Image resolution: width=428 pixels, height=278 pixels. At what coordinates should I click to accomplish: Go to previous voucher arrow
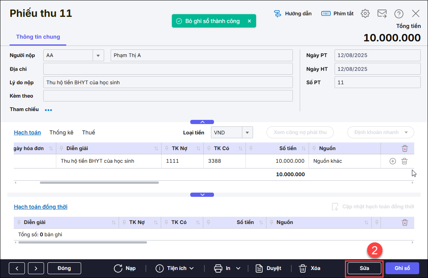(17, 268)
